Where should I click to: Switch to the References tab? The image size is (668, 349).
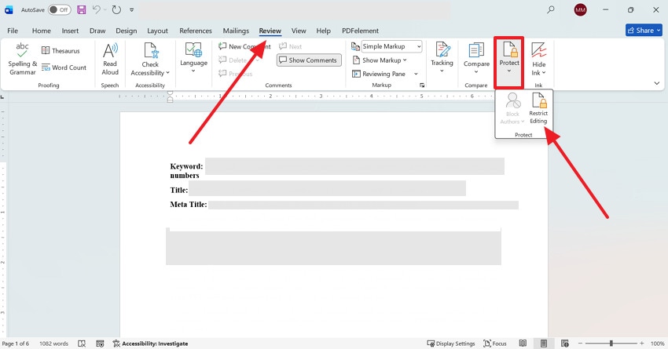coord(196,31)
